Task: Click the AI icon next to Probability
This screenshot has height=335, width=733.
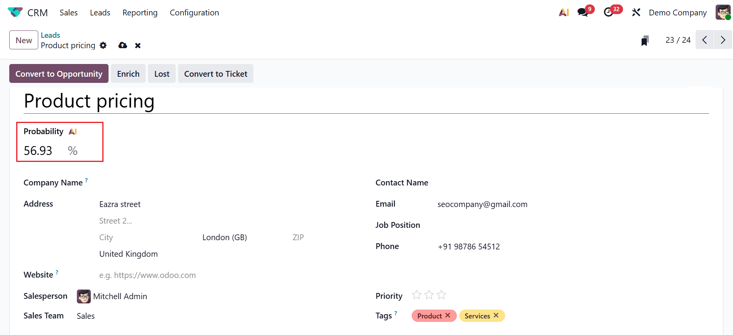Action: [73, 131]
